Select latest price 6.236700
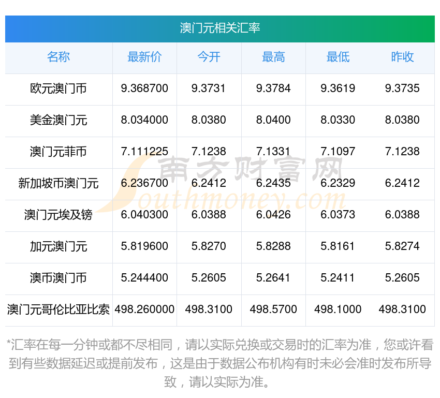This screenshot has width=440, height=398. [x=144, y=183]
